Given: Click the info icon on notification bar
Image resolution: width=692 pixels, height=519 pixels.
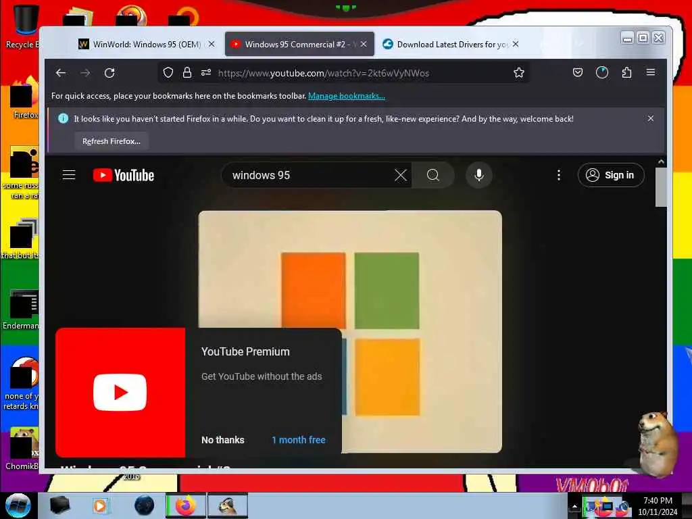Looking at the screenshot, I should coord(63,118).
